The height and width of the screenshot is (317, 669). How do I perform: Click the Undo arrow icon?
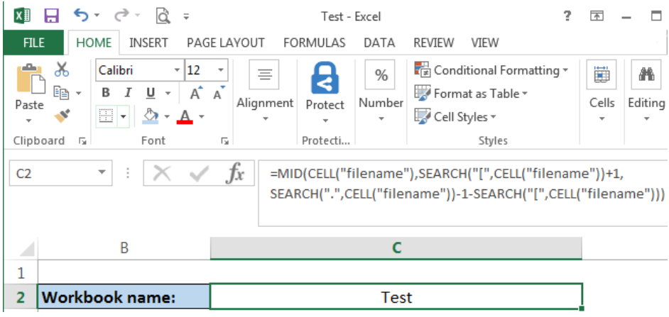[x=81, y=16]
